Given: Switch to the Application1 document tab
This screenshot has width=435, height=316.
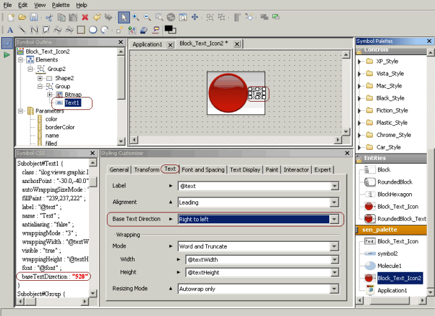Looking at the screenshot, I should pyautogui.click(x=147, y=45).
